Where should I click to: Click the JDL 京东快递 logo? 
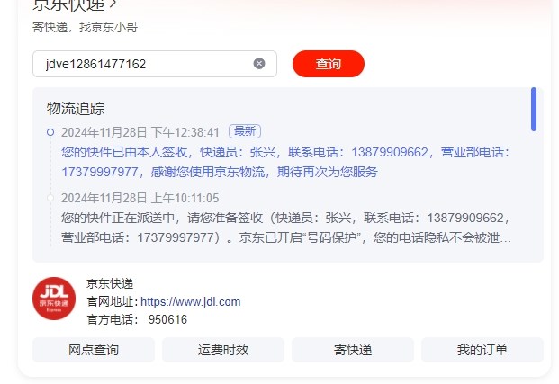click(x=54, y=299)
